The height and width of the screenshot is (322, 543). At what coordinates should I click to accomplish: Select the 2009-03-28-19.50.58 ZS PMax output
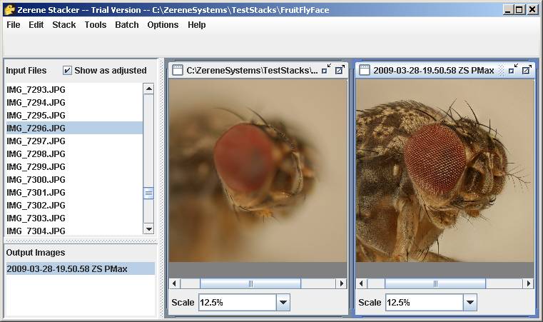click(81, 268)
